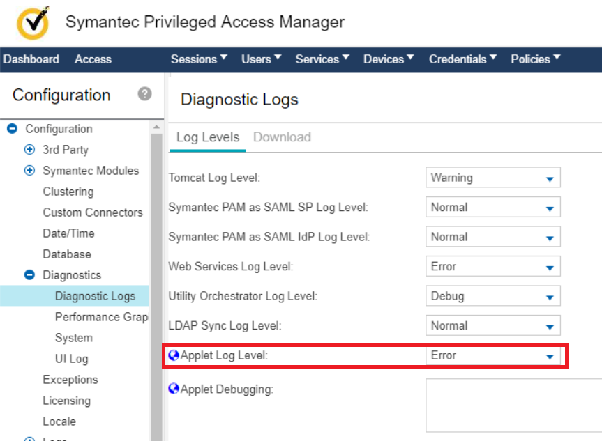The image size is (602, 441).
Task: Click globe icon beside Applet Debugging
Action: (x=174, y=389)
